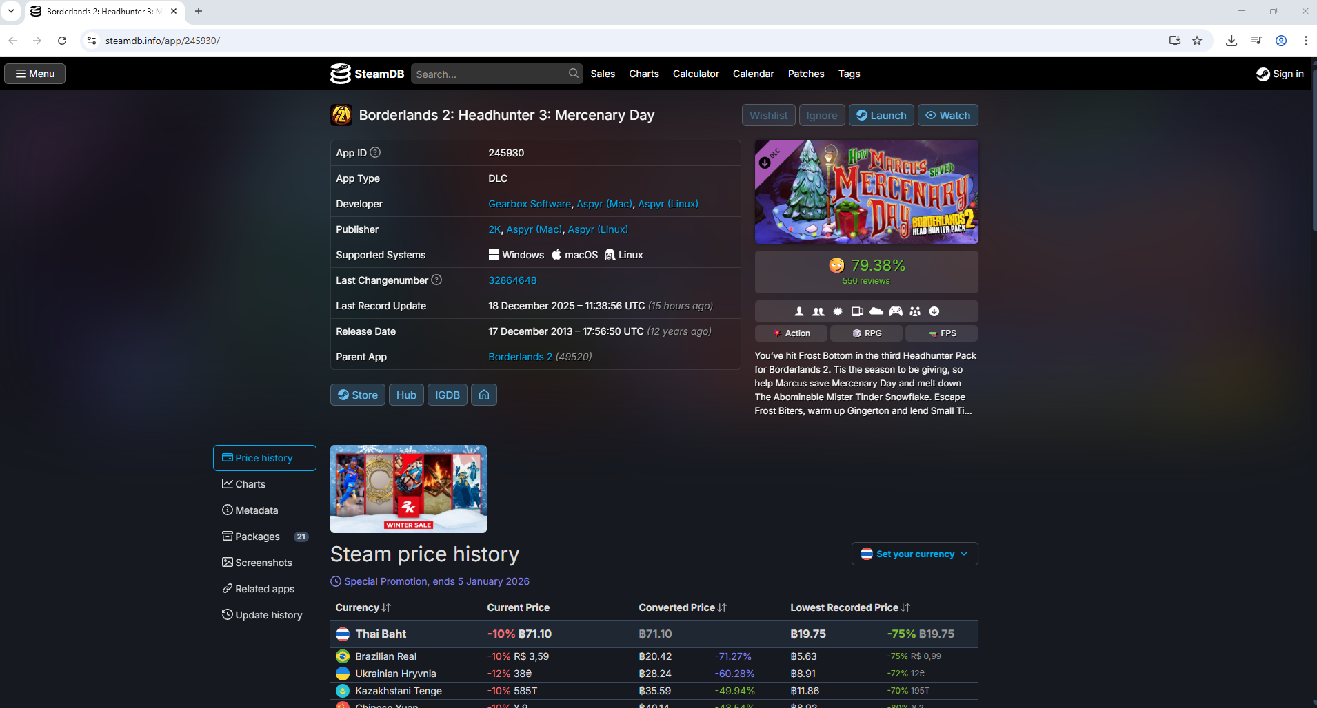
Task: Go back with browser back arrow
Action: tap(12, 41)
